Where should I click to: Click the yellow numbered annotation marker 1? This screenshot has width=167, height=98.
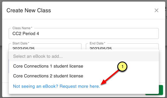pyautogui.click(x=122, y=67)
